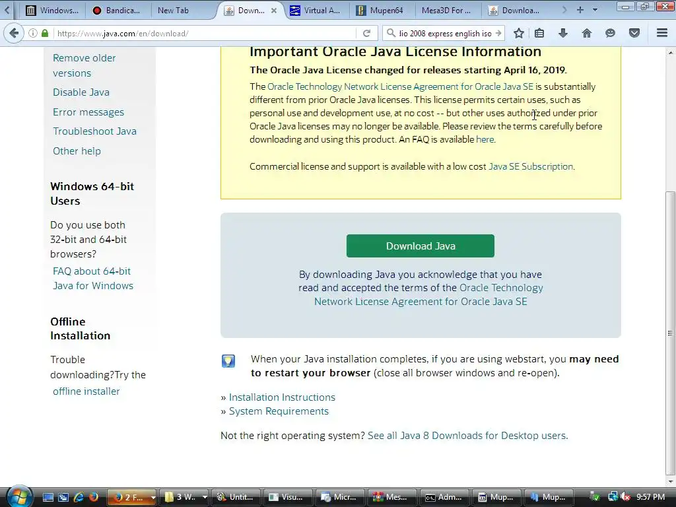This screenshot has width=676, height=507.
Task: Open a new tab with the plus icon
Action: [580, 10]
